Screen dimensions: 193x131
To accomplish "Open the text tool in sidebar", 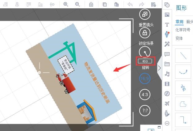I will pyautogui.click(x=167, y=25).
